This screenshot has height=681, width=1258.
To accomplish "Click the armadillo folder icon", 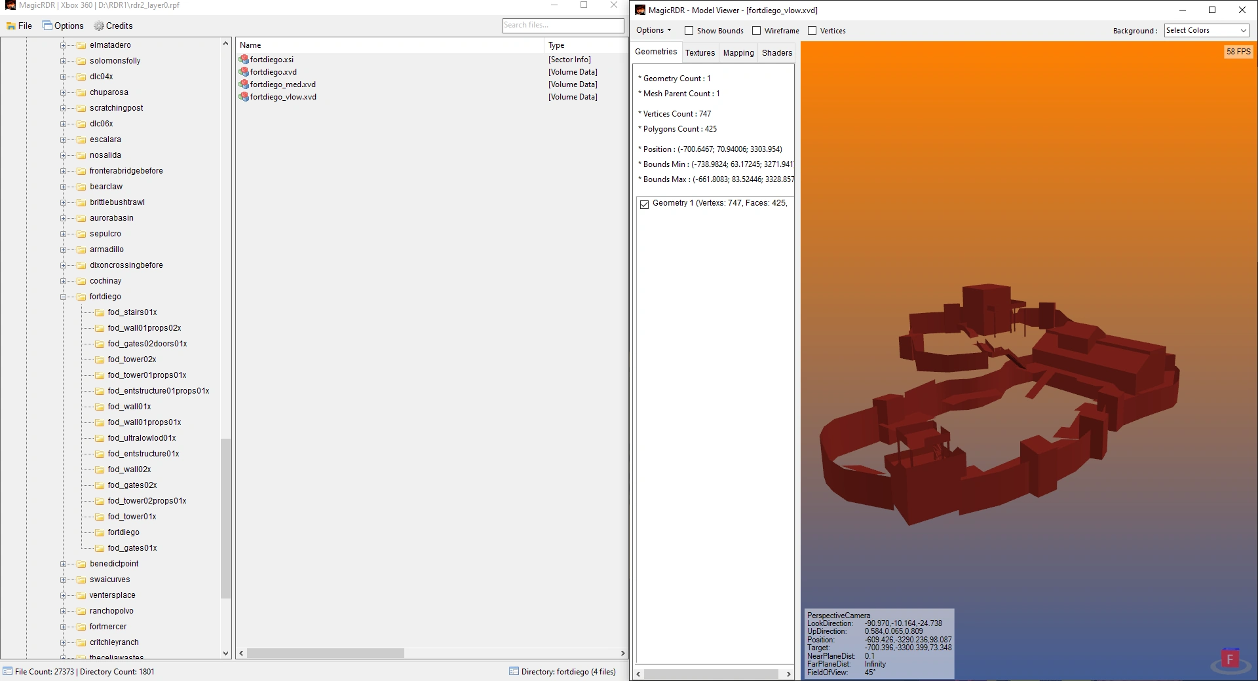I will pyautogui.click(x=81, y=249).
